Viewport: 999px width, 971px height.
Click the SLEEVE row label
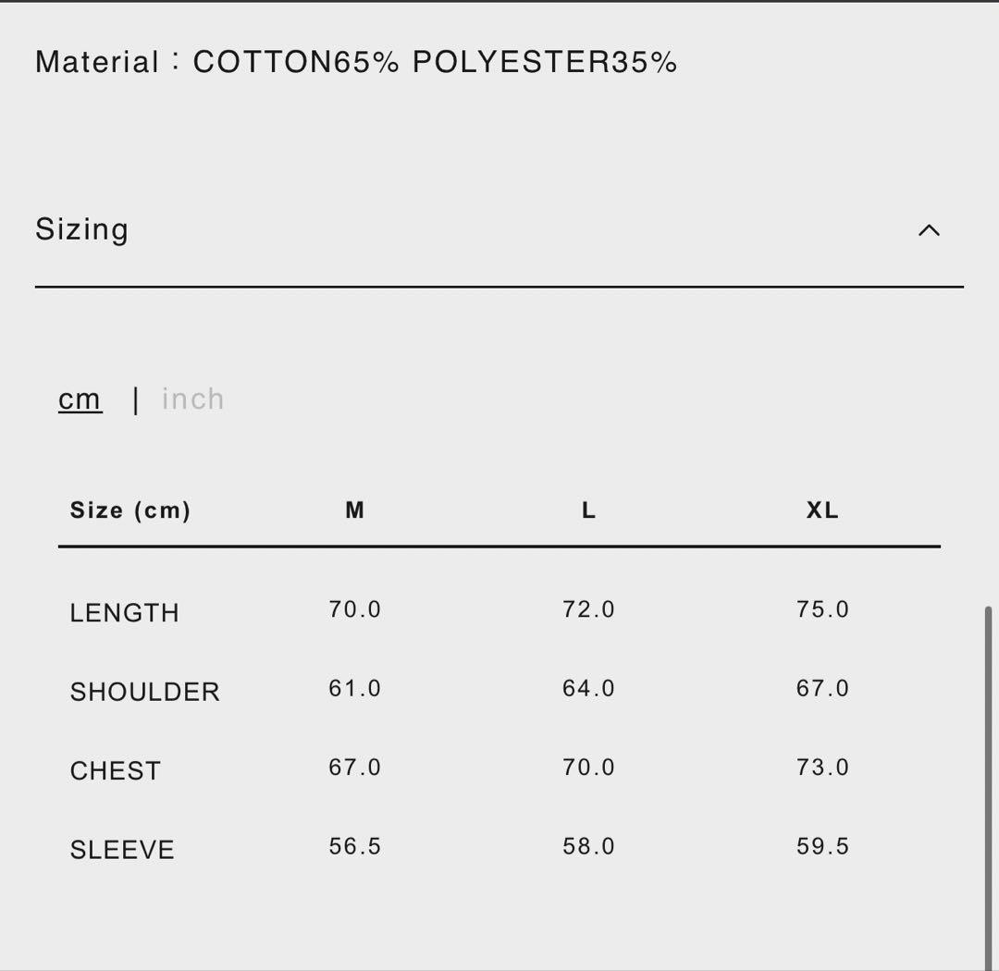(122, 850)
